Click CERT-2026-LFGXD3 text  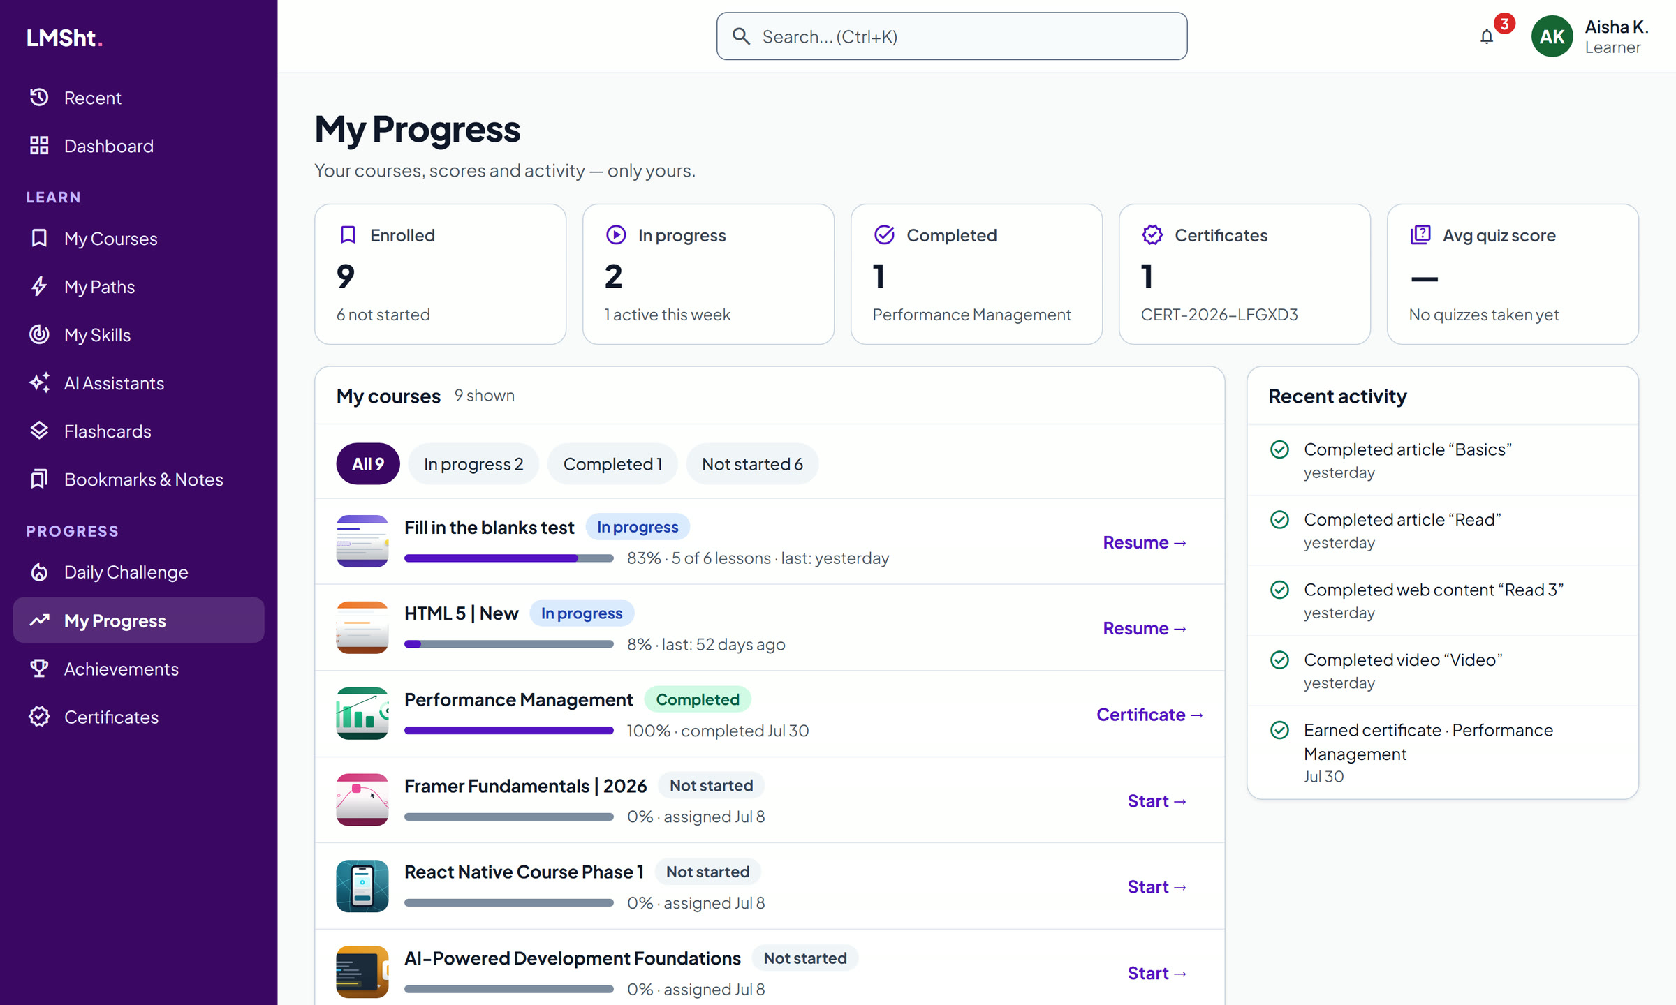pyautogui.click(x=1219, y=315)
